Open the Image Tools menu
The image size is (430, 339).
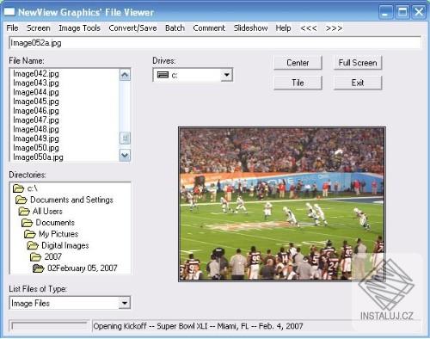(79, 28)
